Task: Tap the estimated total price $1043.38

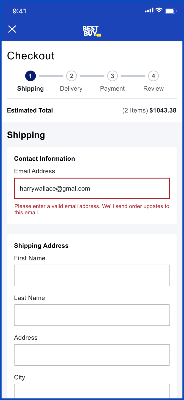Action: (163, 110)
